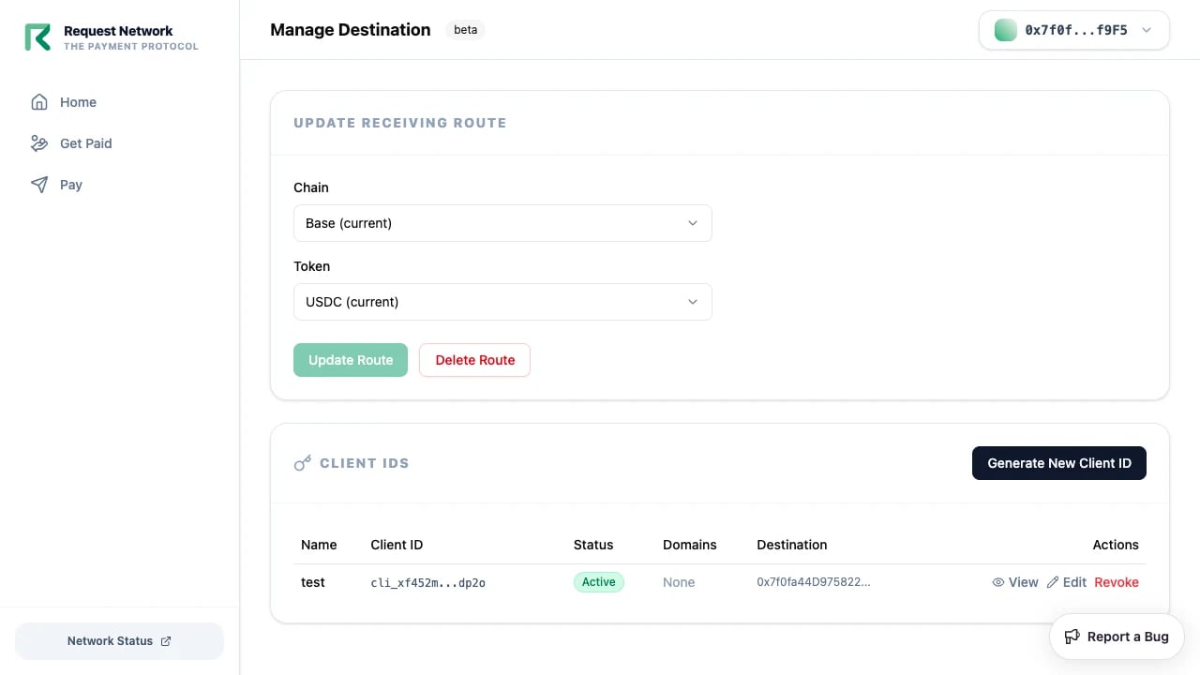Viewport: 1200px width, 675px height.
Task: Click the Report a Bug button
Action: click(x=1117, y=637)
